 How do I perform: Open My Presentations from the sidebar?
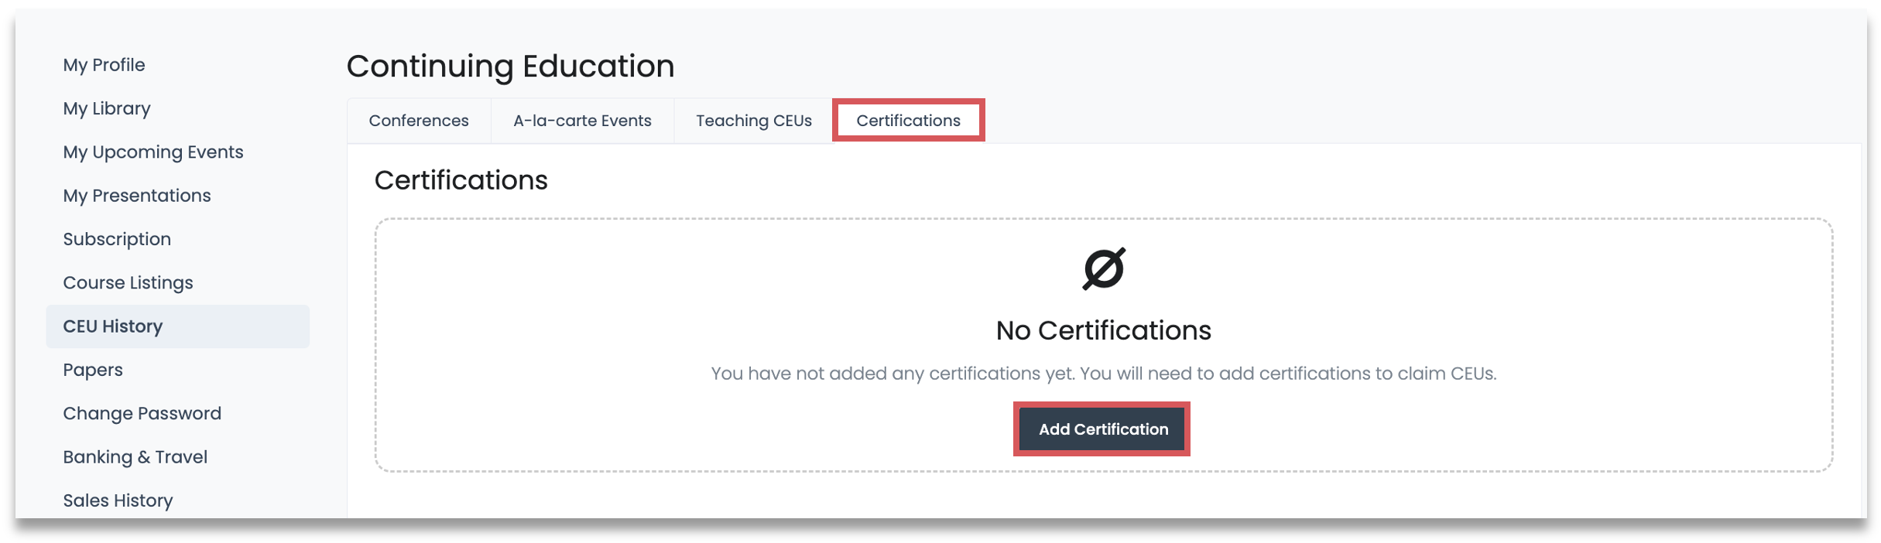point(137,196)
